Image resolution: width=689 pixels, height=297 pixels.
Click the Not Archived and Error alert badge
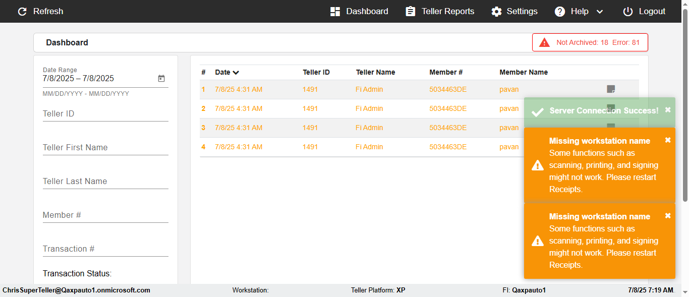coord(590,42)
